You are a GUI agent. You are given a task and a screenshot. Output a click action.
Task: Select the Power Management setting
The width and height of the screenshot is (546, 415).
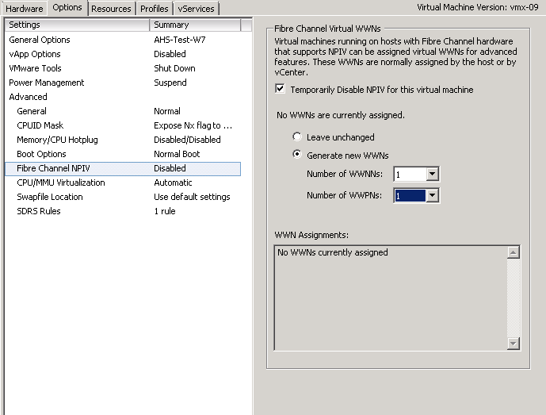coord(123,83)
